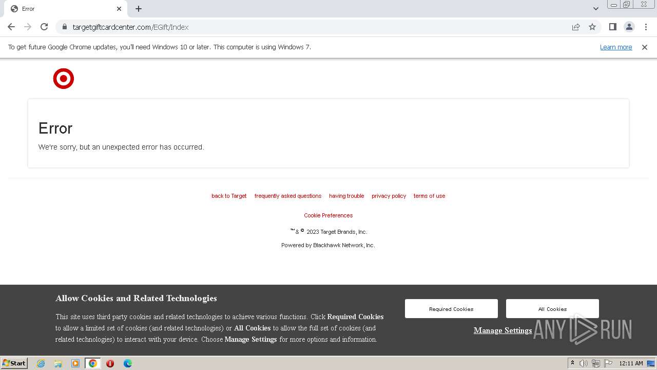This screenshot has width=657, height=370.
Task: Click the taskbar clock 12:11 AM
Action: [631, 363]
